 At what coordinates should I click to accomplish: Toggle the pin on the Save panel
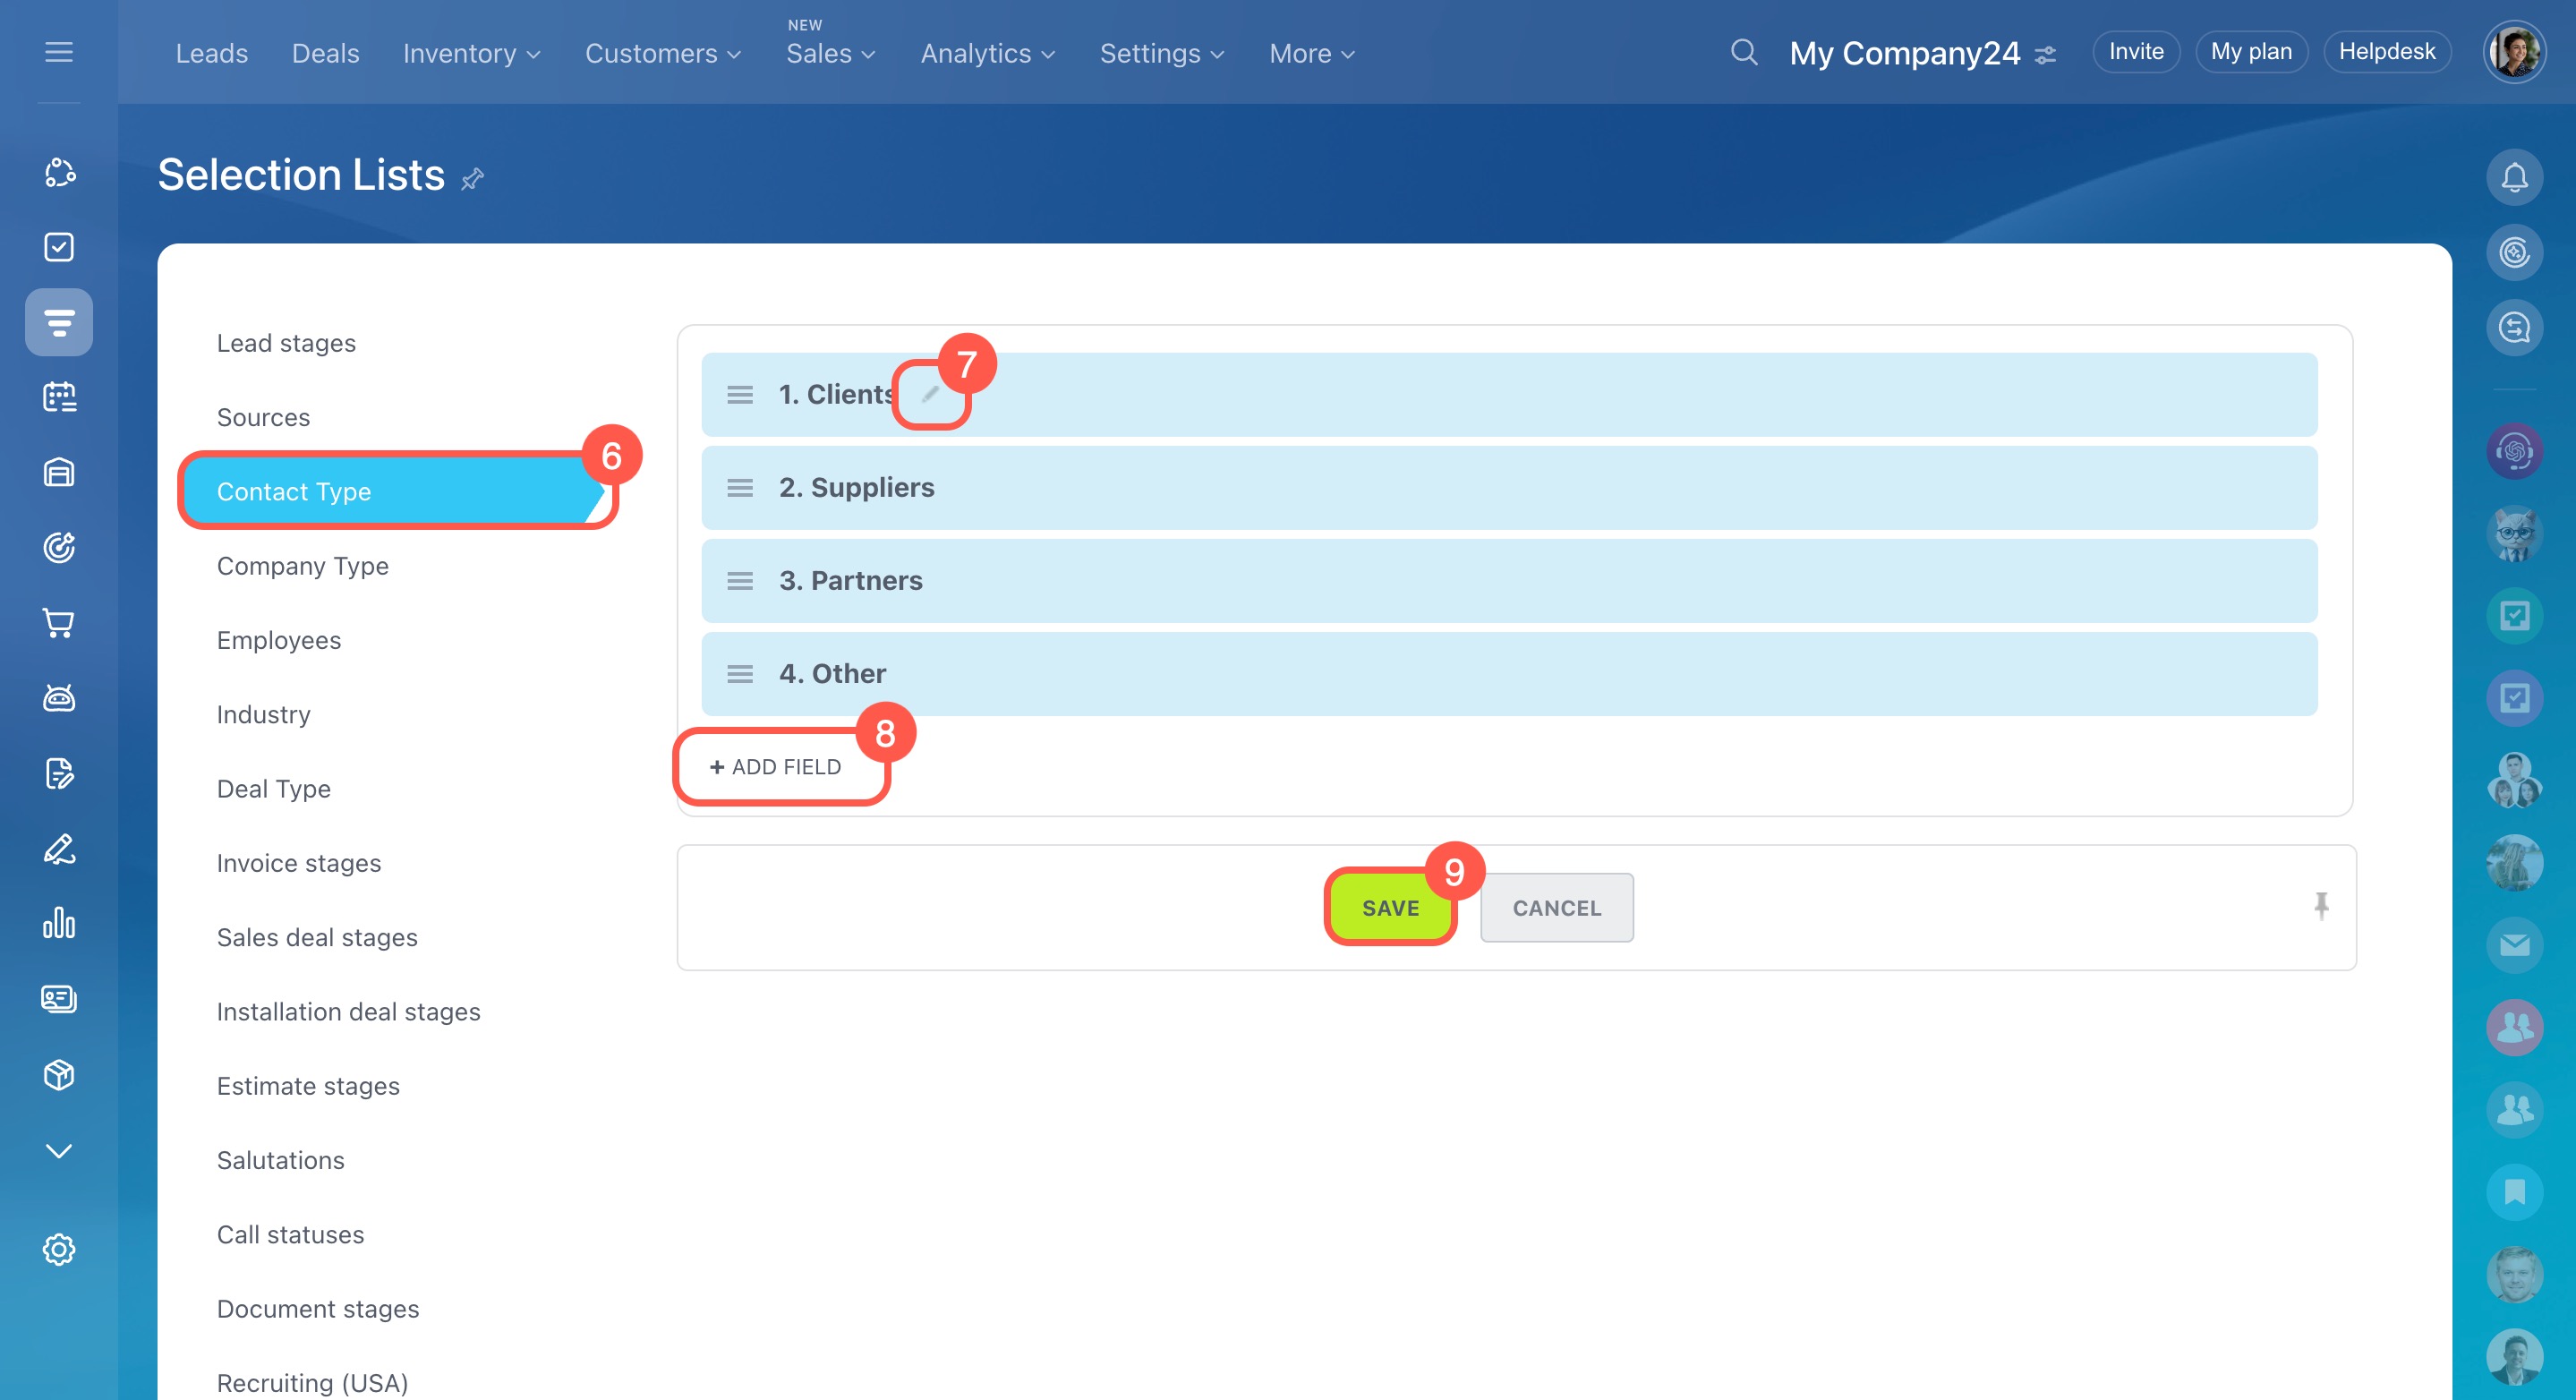pos(2321,906)
